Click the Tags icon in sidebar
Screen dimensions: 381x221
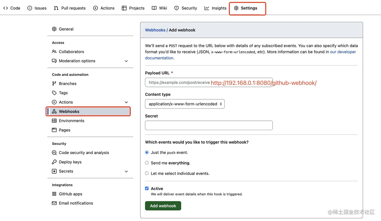(x=54, y=93)
